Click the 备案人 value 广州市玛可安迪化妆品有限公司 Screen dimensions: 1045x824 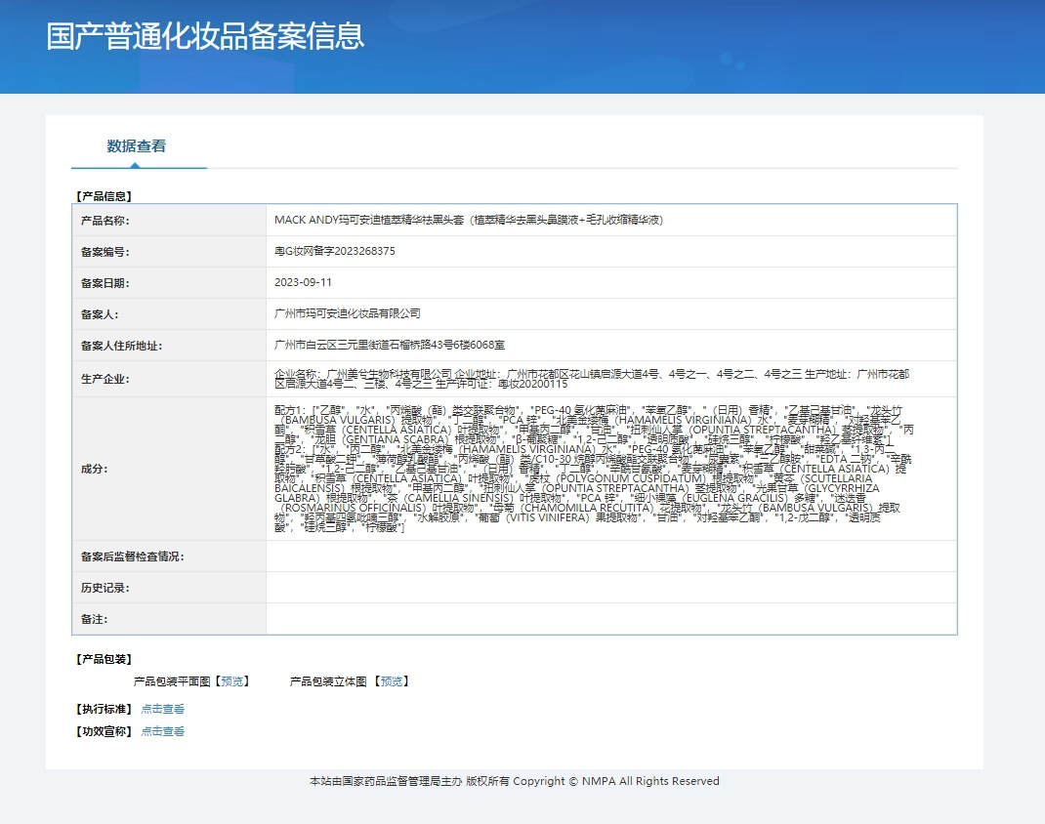(x=348, y=314)
